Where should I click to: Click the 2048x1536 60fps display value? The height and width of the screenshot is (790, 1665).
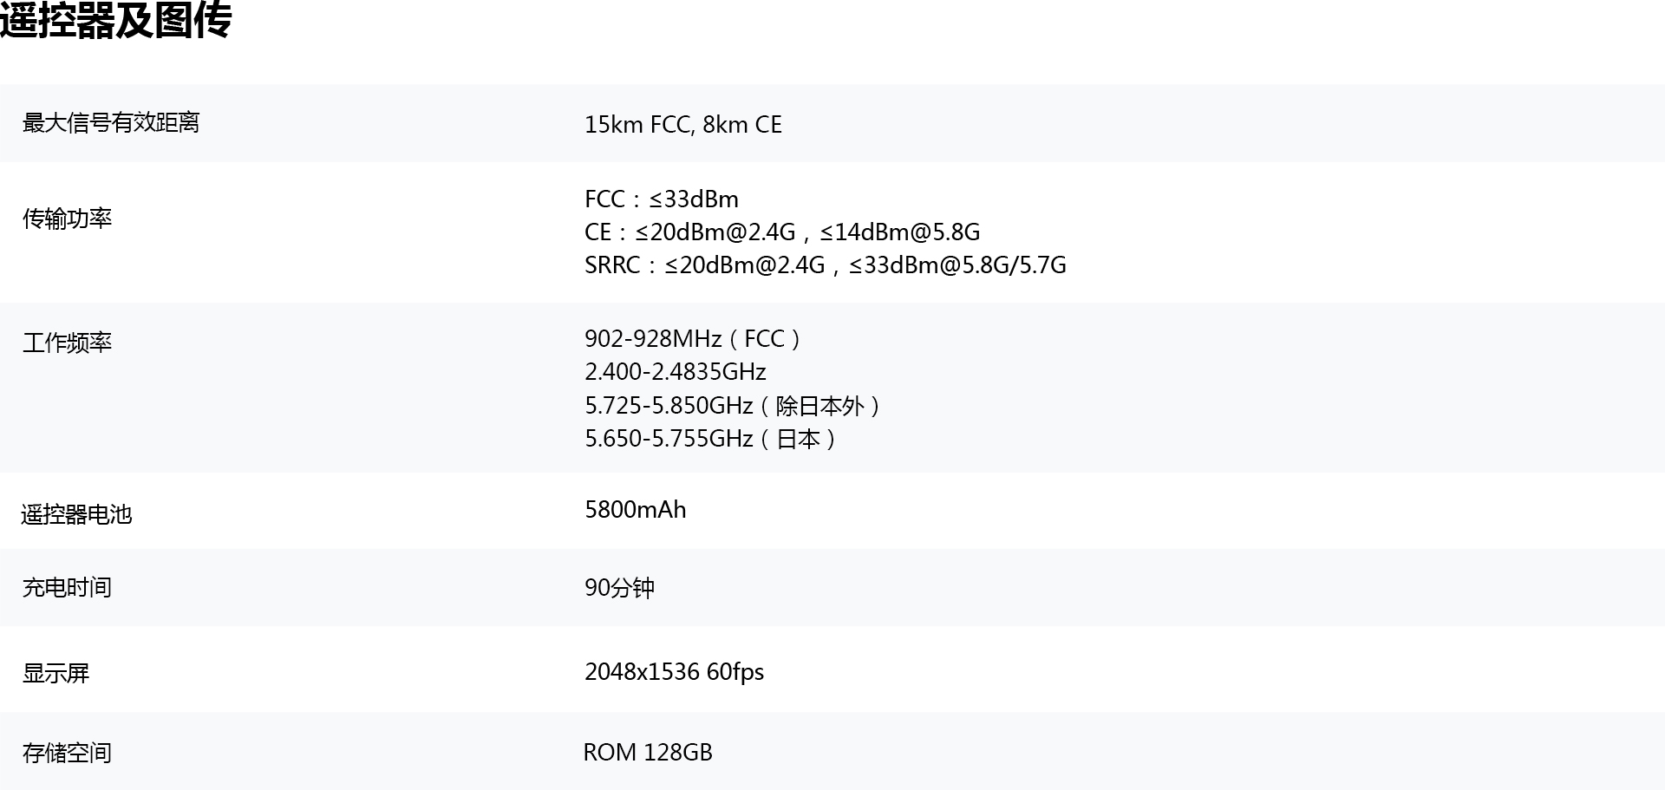(675, 672)
